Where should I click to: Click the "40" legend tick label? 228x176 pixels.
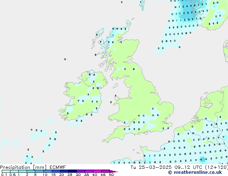tap(95, 175)
